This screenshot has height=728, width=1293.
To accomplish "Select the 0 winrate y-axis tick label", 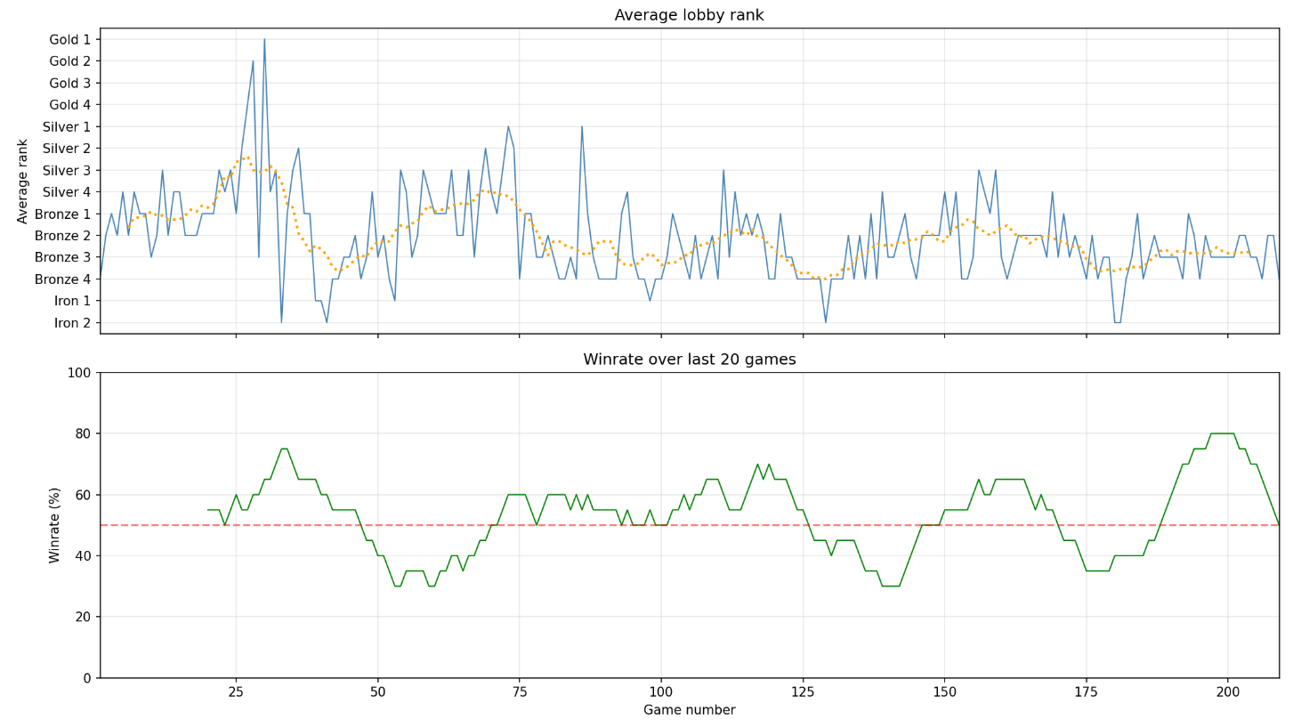I will pyautogui.click(x=86, y=678).
